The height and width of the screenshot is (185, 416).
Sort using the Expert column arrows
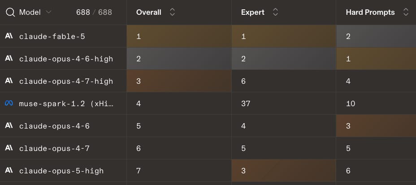[275, 12]
